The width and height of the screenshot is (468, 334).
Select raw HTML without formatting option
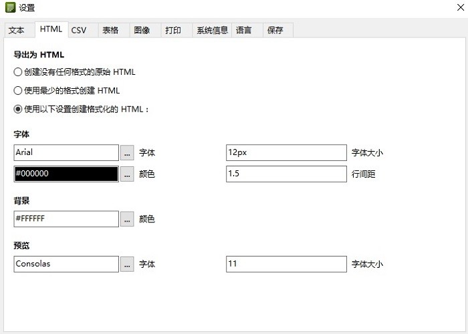(18, 71)
